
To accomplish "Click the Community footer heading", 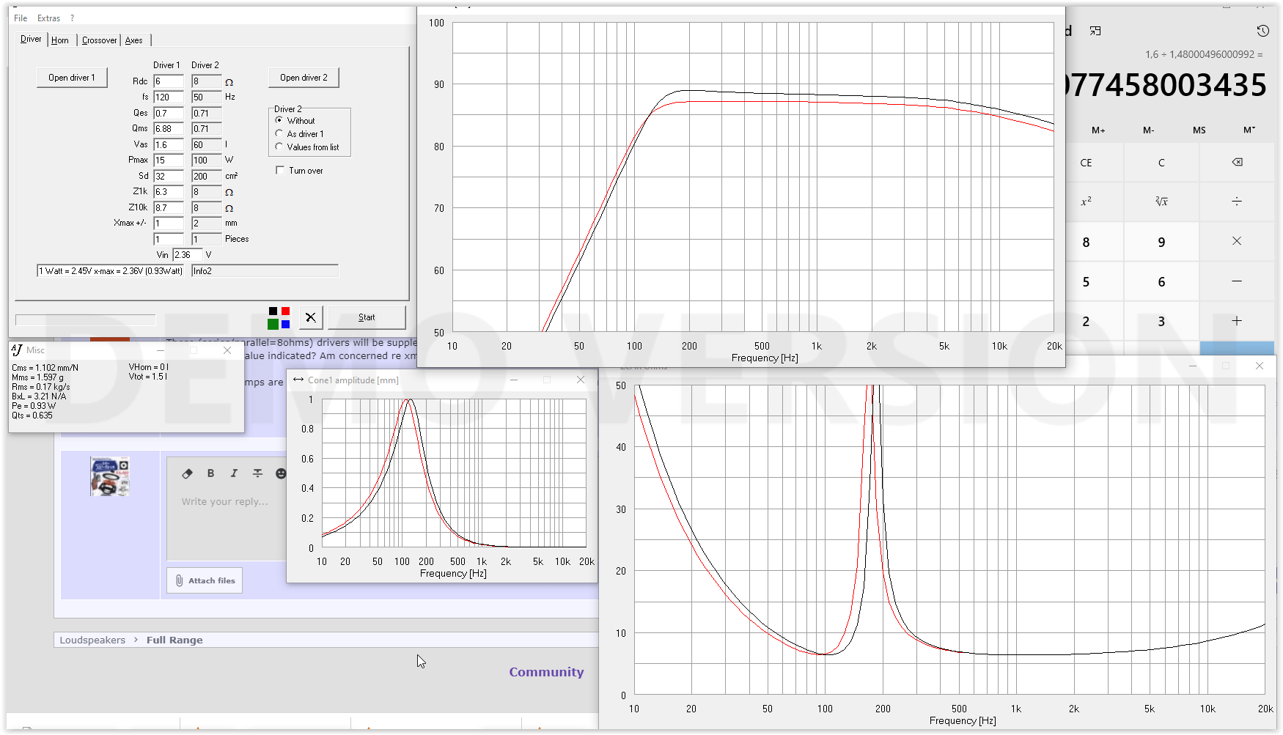I will click(x=546, y=672).
